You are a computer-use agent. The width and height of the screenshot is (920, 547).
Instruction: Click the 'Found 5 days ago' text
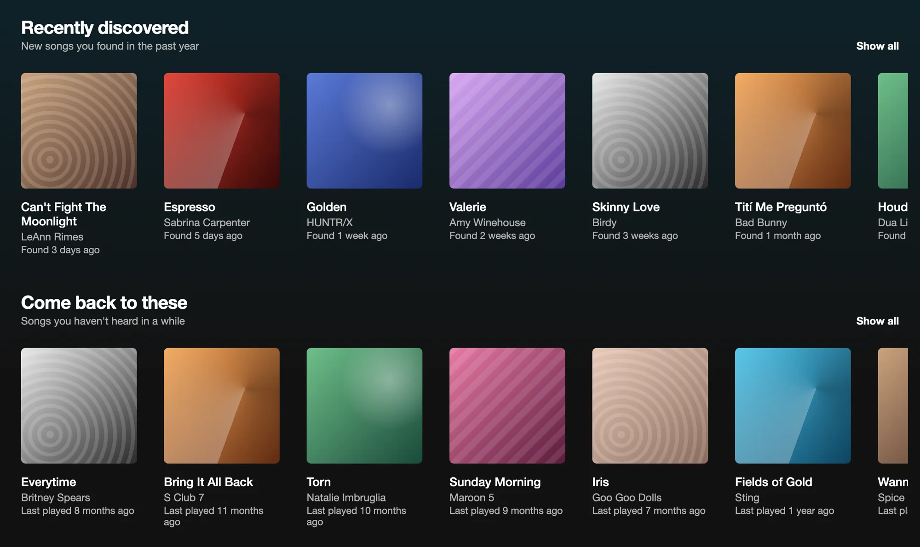[203, 236]
